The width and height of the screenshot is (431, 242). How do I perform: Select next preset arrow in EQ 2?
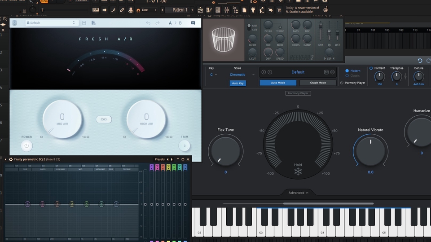(172, 159)
